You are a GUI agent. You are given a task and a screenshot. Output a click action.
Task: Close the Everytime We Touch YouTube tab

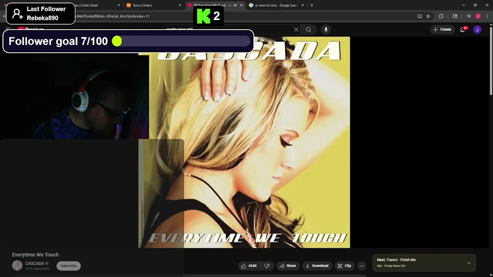click(x=241, y=5)
